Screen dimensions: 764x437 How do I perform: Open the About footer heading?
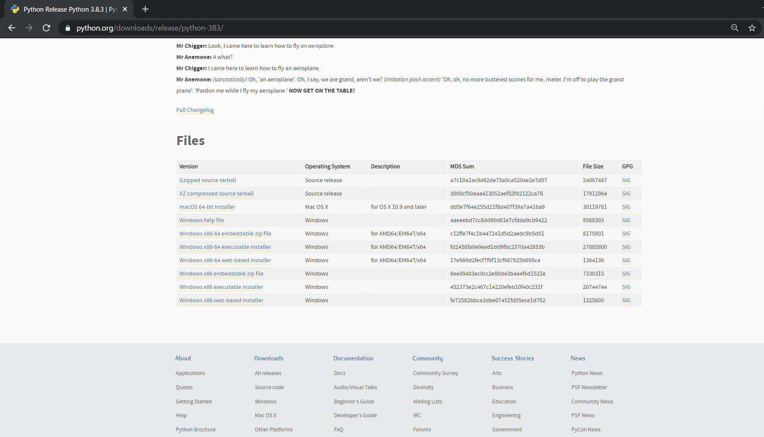pos(183,358)
